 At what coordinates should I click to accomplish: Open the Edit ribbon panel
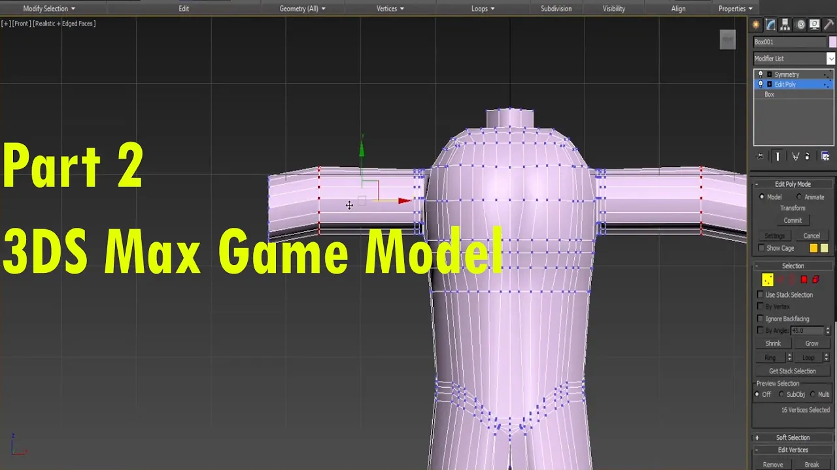tap(184, 8)
